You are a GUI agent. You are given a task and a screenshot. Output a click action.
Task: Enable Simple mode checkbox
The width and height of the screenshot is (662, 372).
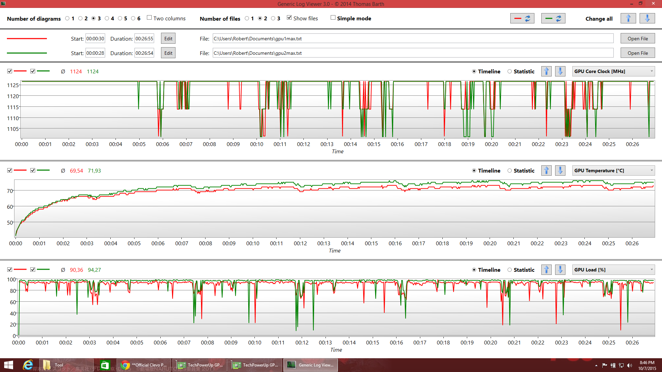[333, 18]
